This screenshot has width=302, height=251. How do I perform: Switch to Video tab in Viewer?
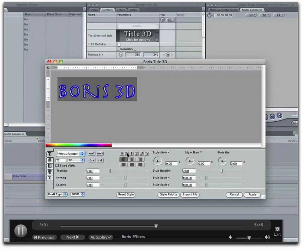tap(94, 10)
